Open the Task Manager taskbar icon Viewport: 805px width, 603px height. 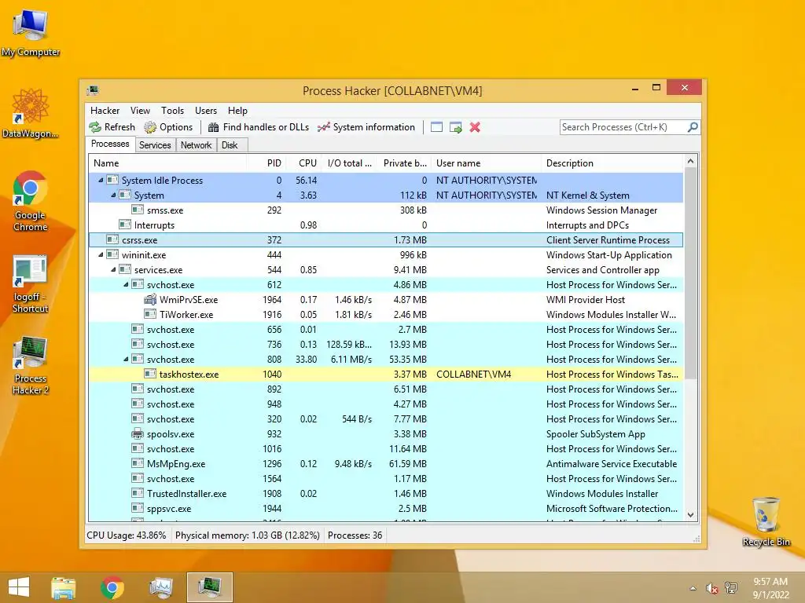[160, 587]
